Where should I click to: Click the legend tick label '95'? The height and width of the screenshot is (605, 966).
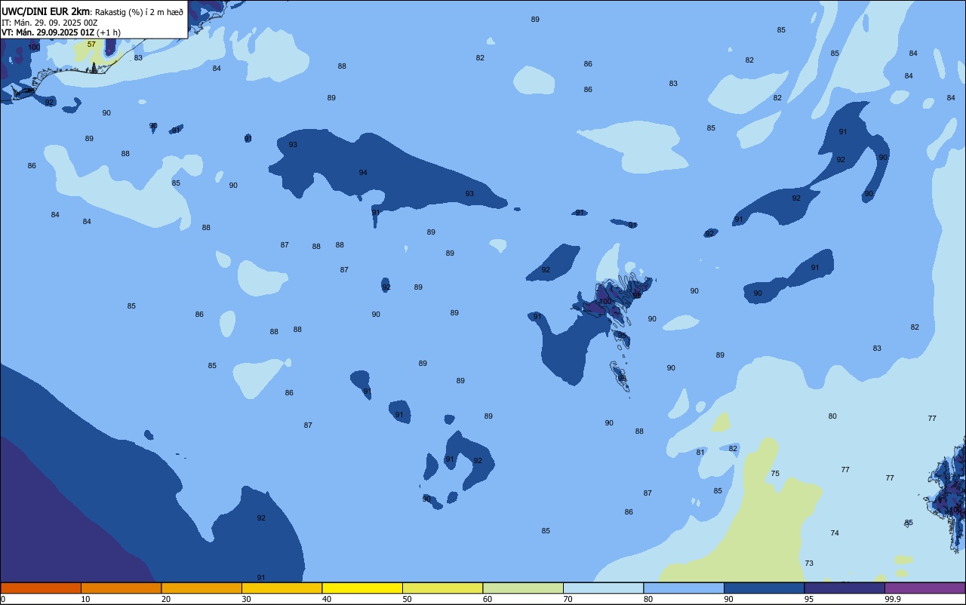point(809,599)
